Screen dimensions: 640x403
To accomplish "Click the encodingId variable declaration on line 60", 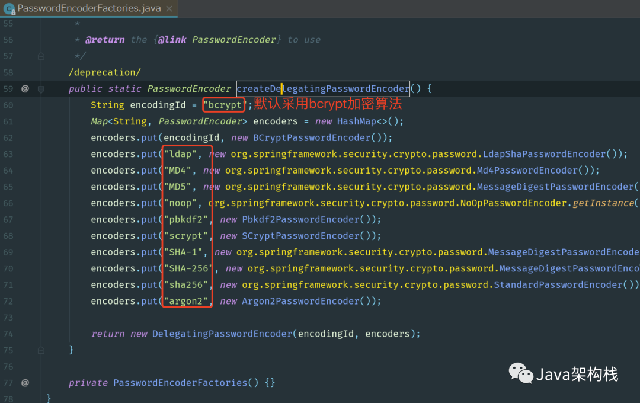I will click(158, 105).
